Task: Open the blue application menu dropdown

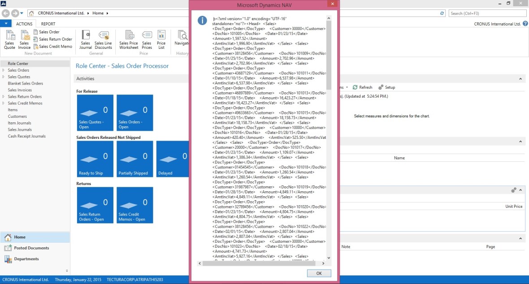Action: click(x=5, y=24)
